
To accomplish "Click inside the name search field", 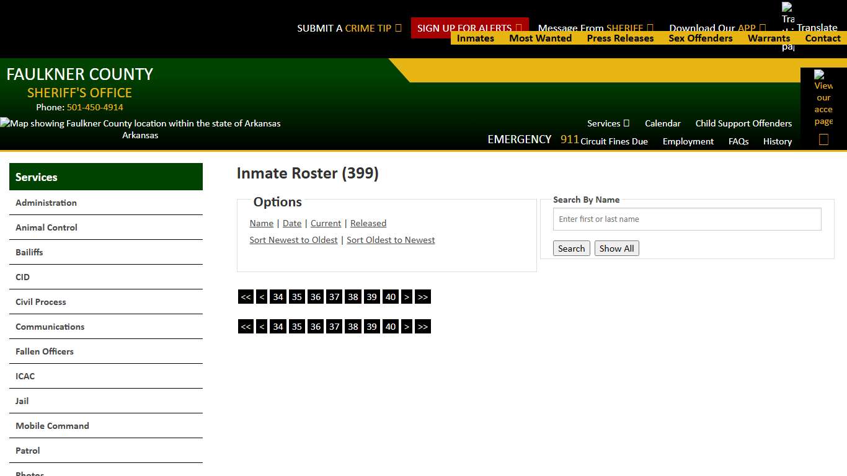I will (686, 219).
